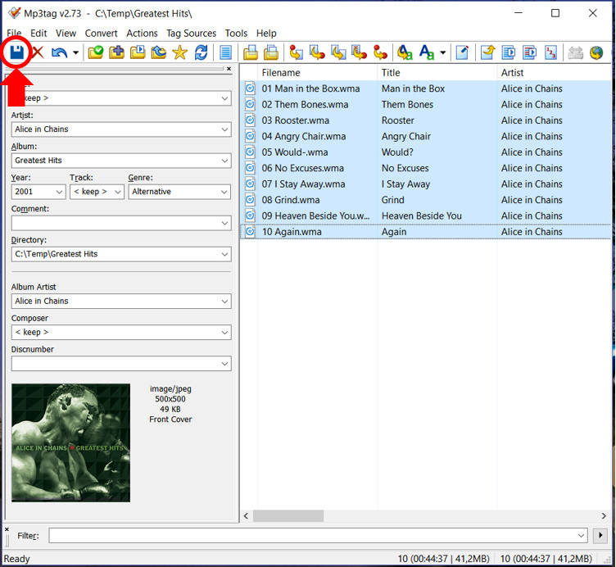Click the globe Tag Sources icon
The height and width of the screenshot is (567, 616).
(596, 52)
